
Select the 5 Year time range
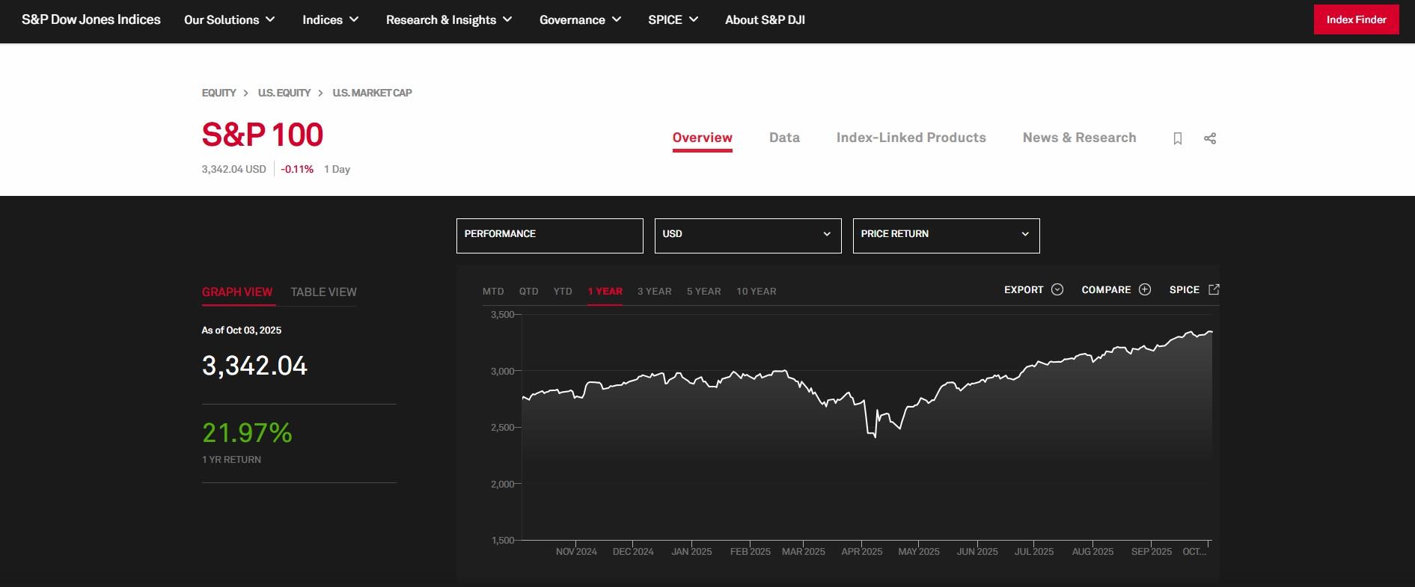(x=703, y=292)
